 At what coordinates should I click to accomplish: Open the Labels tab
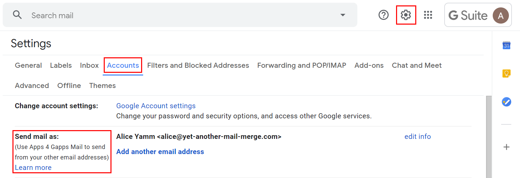61,65
